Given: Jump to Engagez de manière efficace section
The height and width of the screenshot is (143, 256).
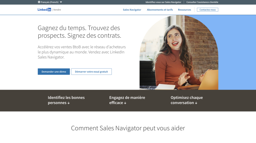Looking at the screenshot, I should point(127,100).
